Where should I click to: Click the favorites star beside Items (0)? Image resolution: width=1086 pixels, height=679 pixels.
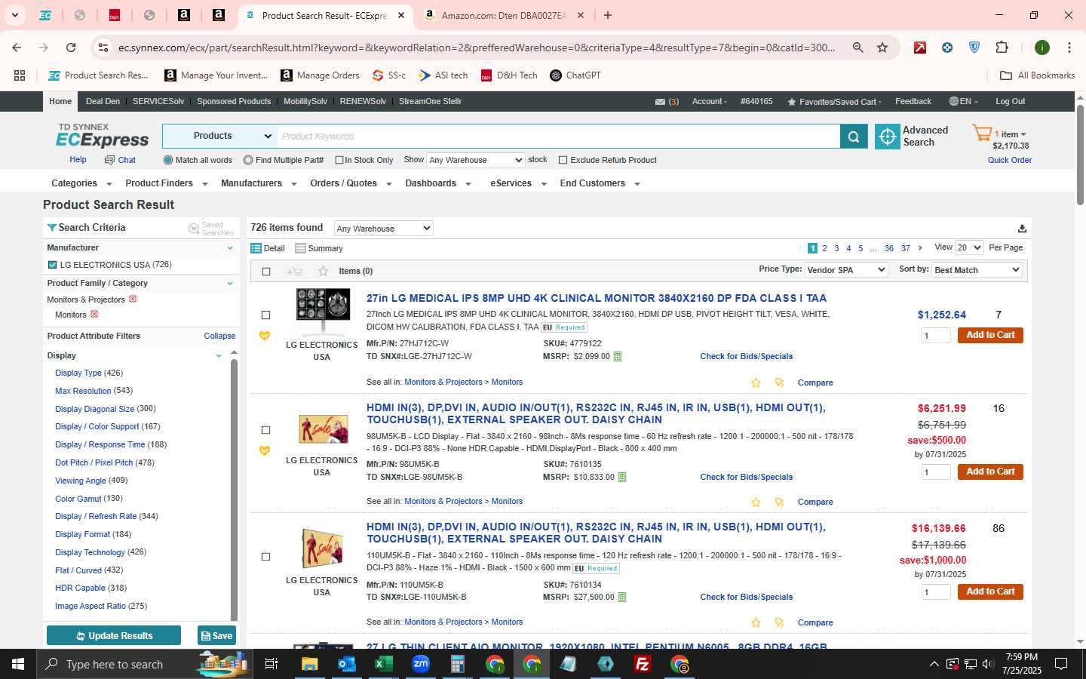[x=323, y=272]
